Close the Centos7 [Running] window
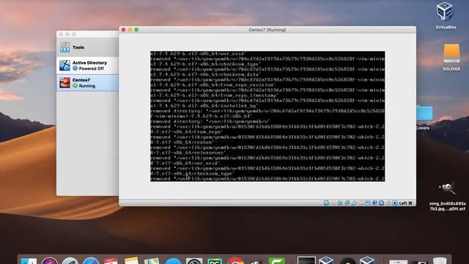Screen dimensions: 469x264 pyautogui.click(x=123, y=29)
